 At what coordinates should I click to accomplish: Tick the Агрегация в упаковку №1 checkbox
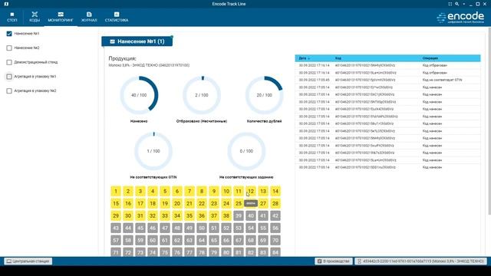coord(9,77)
